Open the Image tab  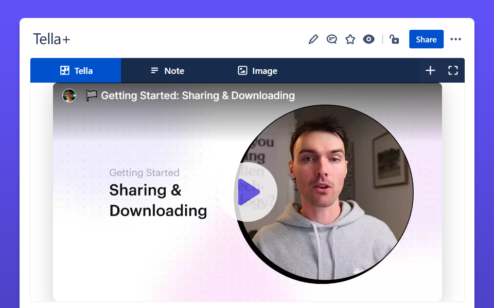pos(264,71)
